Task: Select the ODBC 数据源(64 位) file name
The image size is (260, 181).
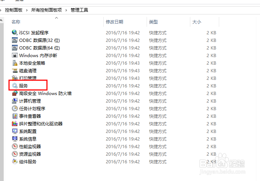Action: pos(39,48)
